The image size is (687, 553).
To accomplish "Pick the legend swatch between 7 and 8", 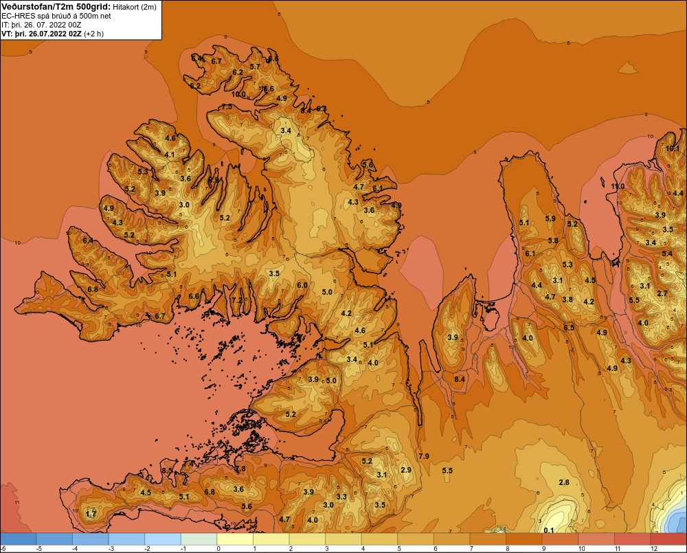I will click(488, 539).
